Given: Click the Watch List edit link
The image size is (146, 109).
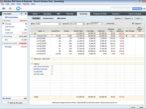Looking at the screenshot, I should pos(48,59).
